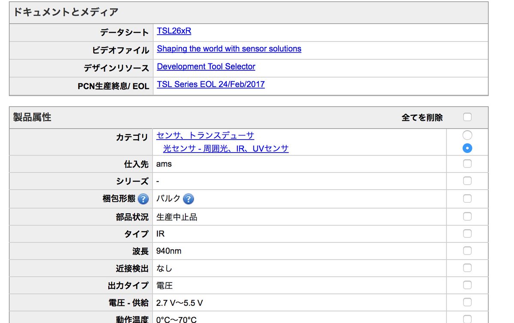Check the シリーズ row checkbox
Image resolution: width=514 pixels, height=323 pixels.
pos(467,181)
